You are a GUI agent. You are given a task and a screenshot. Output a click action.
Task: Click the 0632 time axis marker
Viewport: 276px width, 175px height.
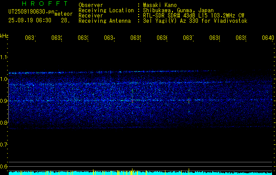tap(57, 38)
